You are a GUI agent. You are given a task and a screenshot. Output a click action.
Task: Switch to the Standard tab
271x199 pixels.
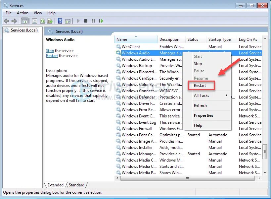tap(76, 185)
